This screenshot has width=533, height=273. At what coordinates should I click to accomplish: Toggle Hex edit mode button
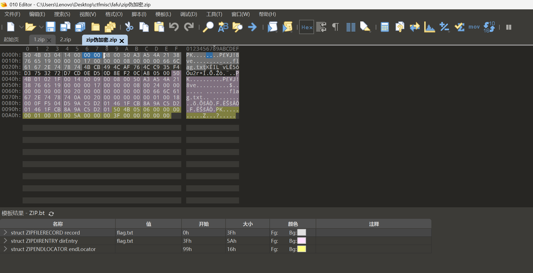tap(307, 27)
